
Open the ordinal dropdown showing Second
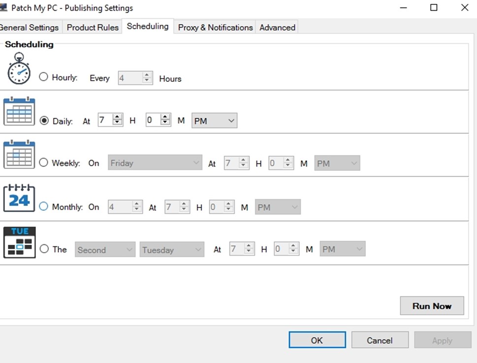[105, 250]
